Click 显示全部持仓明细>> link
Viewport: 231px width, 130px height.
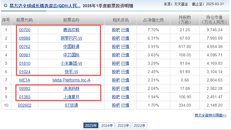tap(210, 115)
